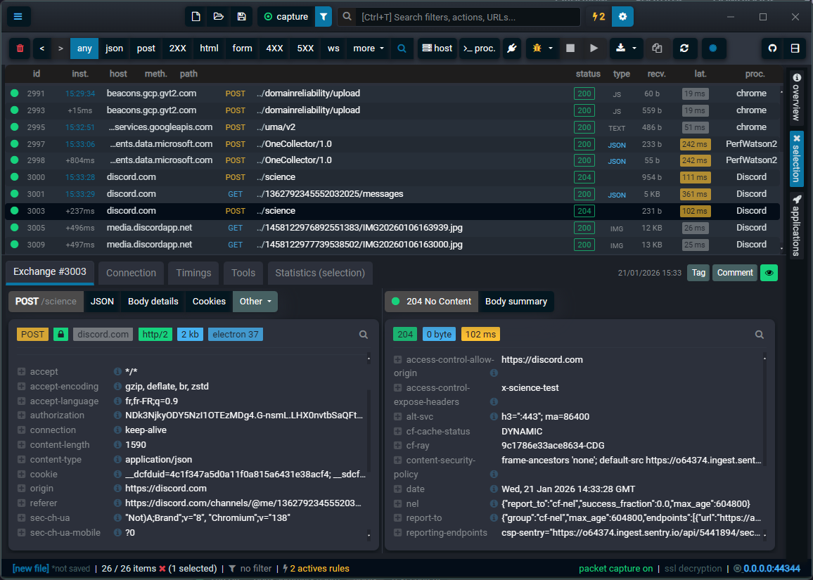Screen dimensions: 813x580
Task: Switch to the Timings tab
Action: click(x=193, y=273)
